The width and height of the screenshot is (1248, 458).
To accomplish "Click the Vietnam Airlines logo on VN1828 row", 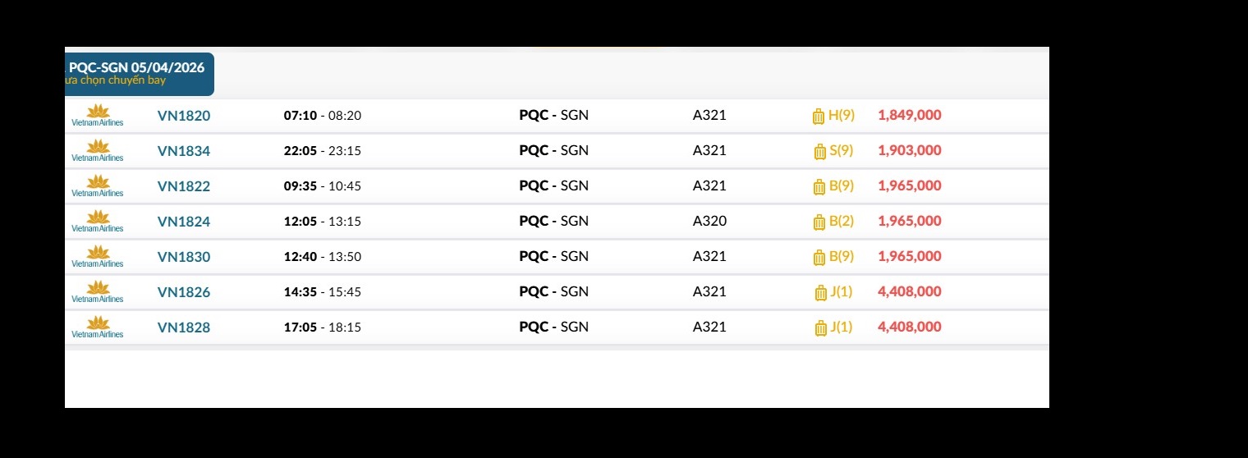I will 98,327.
